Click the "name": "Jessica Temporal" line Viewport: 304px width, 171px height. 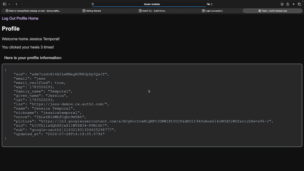tap(44, 108)
